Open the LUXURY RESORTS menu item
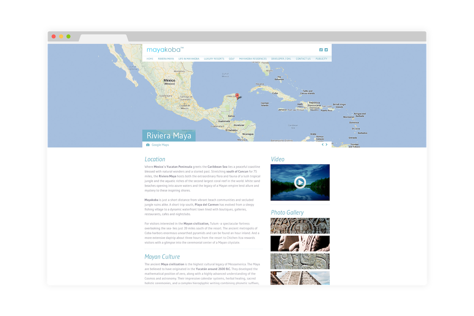Viewport: 474px width, 316px height. (214, 59)
